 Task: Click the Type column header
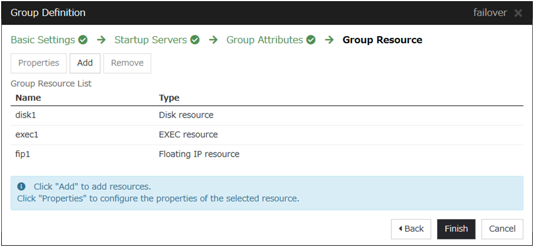pyautogui.click(x=169, y=98)
